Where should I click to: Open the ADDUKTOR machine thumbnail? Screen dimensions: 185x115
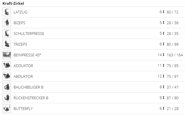(7, 66)
